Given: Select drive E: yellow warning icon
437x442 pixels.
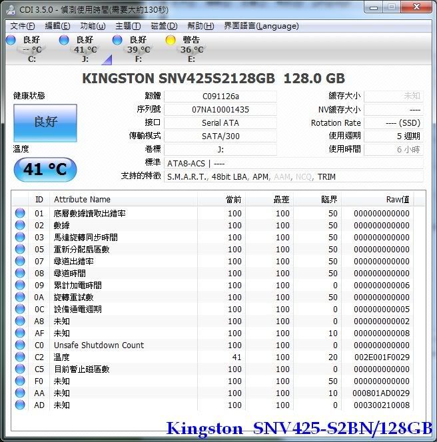Looking at the screenshot, I should point(171,40).
